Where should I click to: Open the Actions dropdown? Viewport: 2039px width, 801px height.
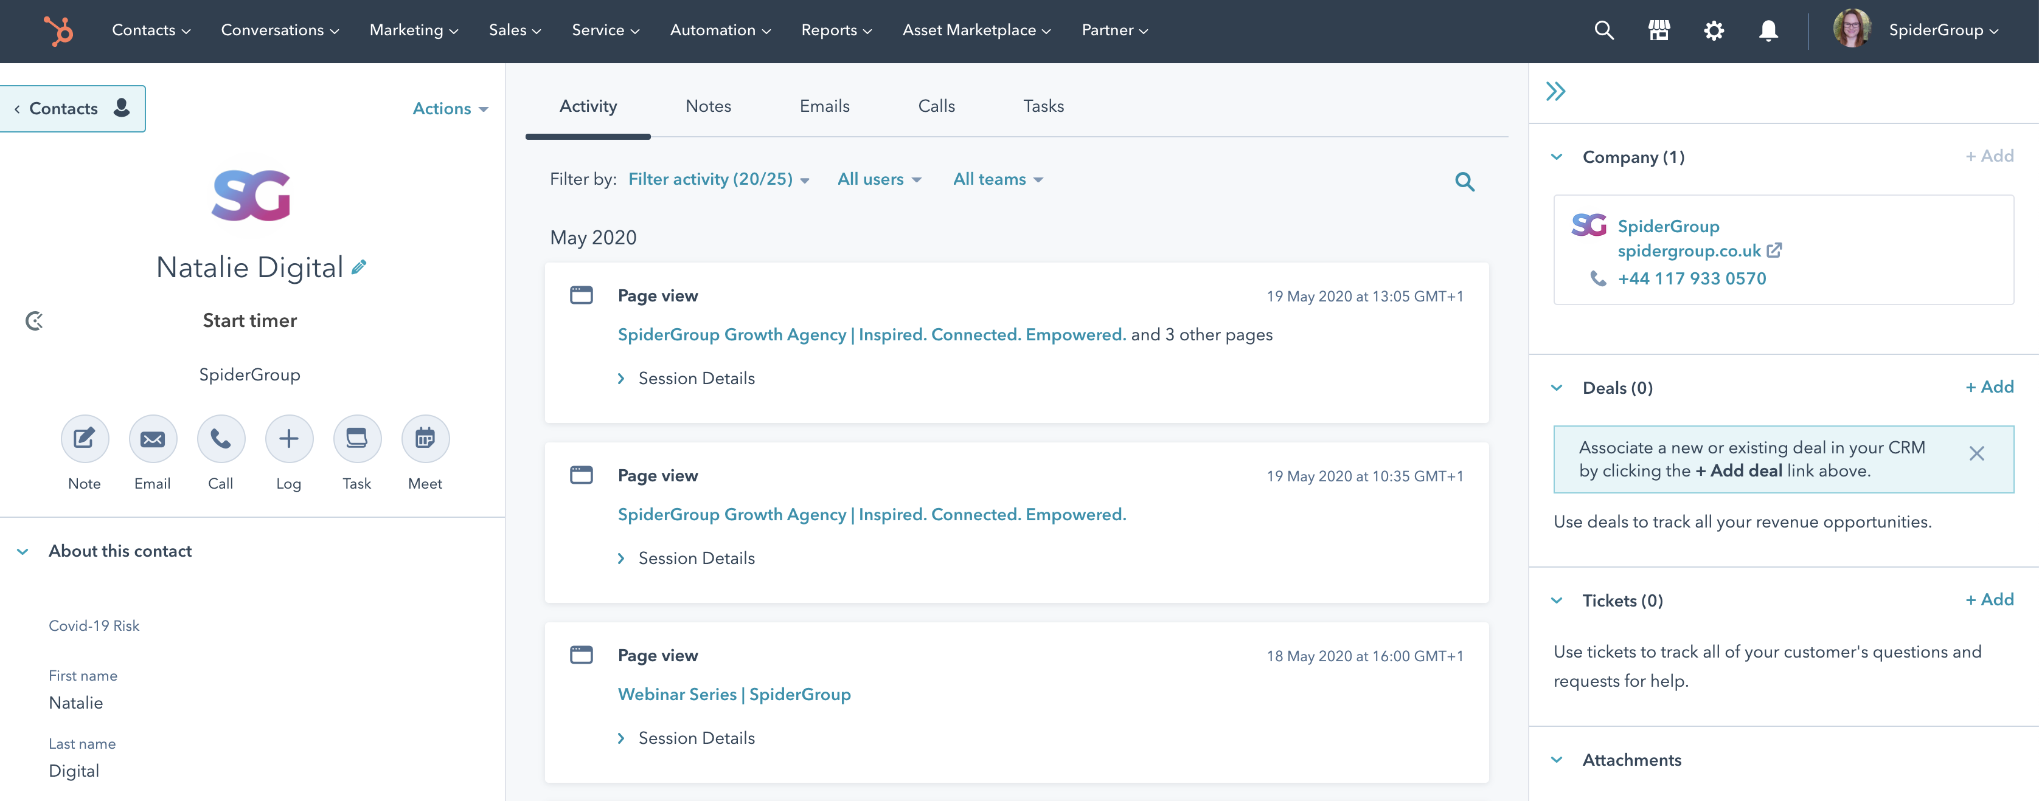[449, 108]
